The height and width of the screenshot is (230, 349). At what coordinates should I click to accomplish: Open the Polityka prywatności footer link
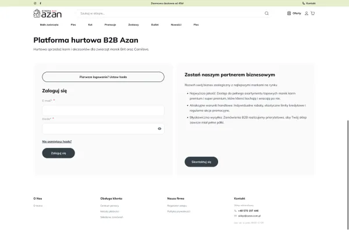point(179,211)
